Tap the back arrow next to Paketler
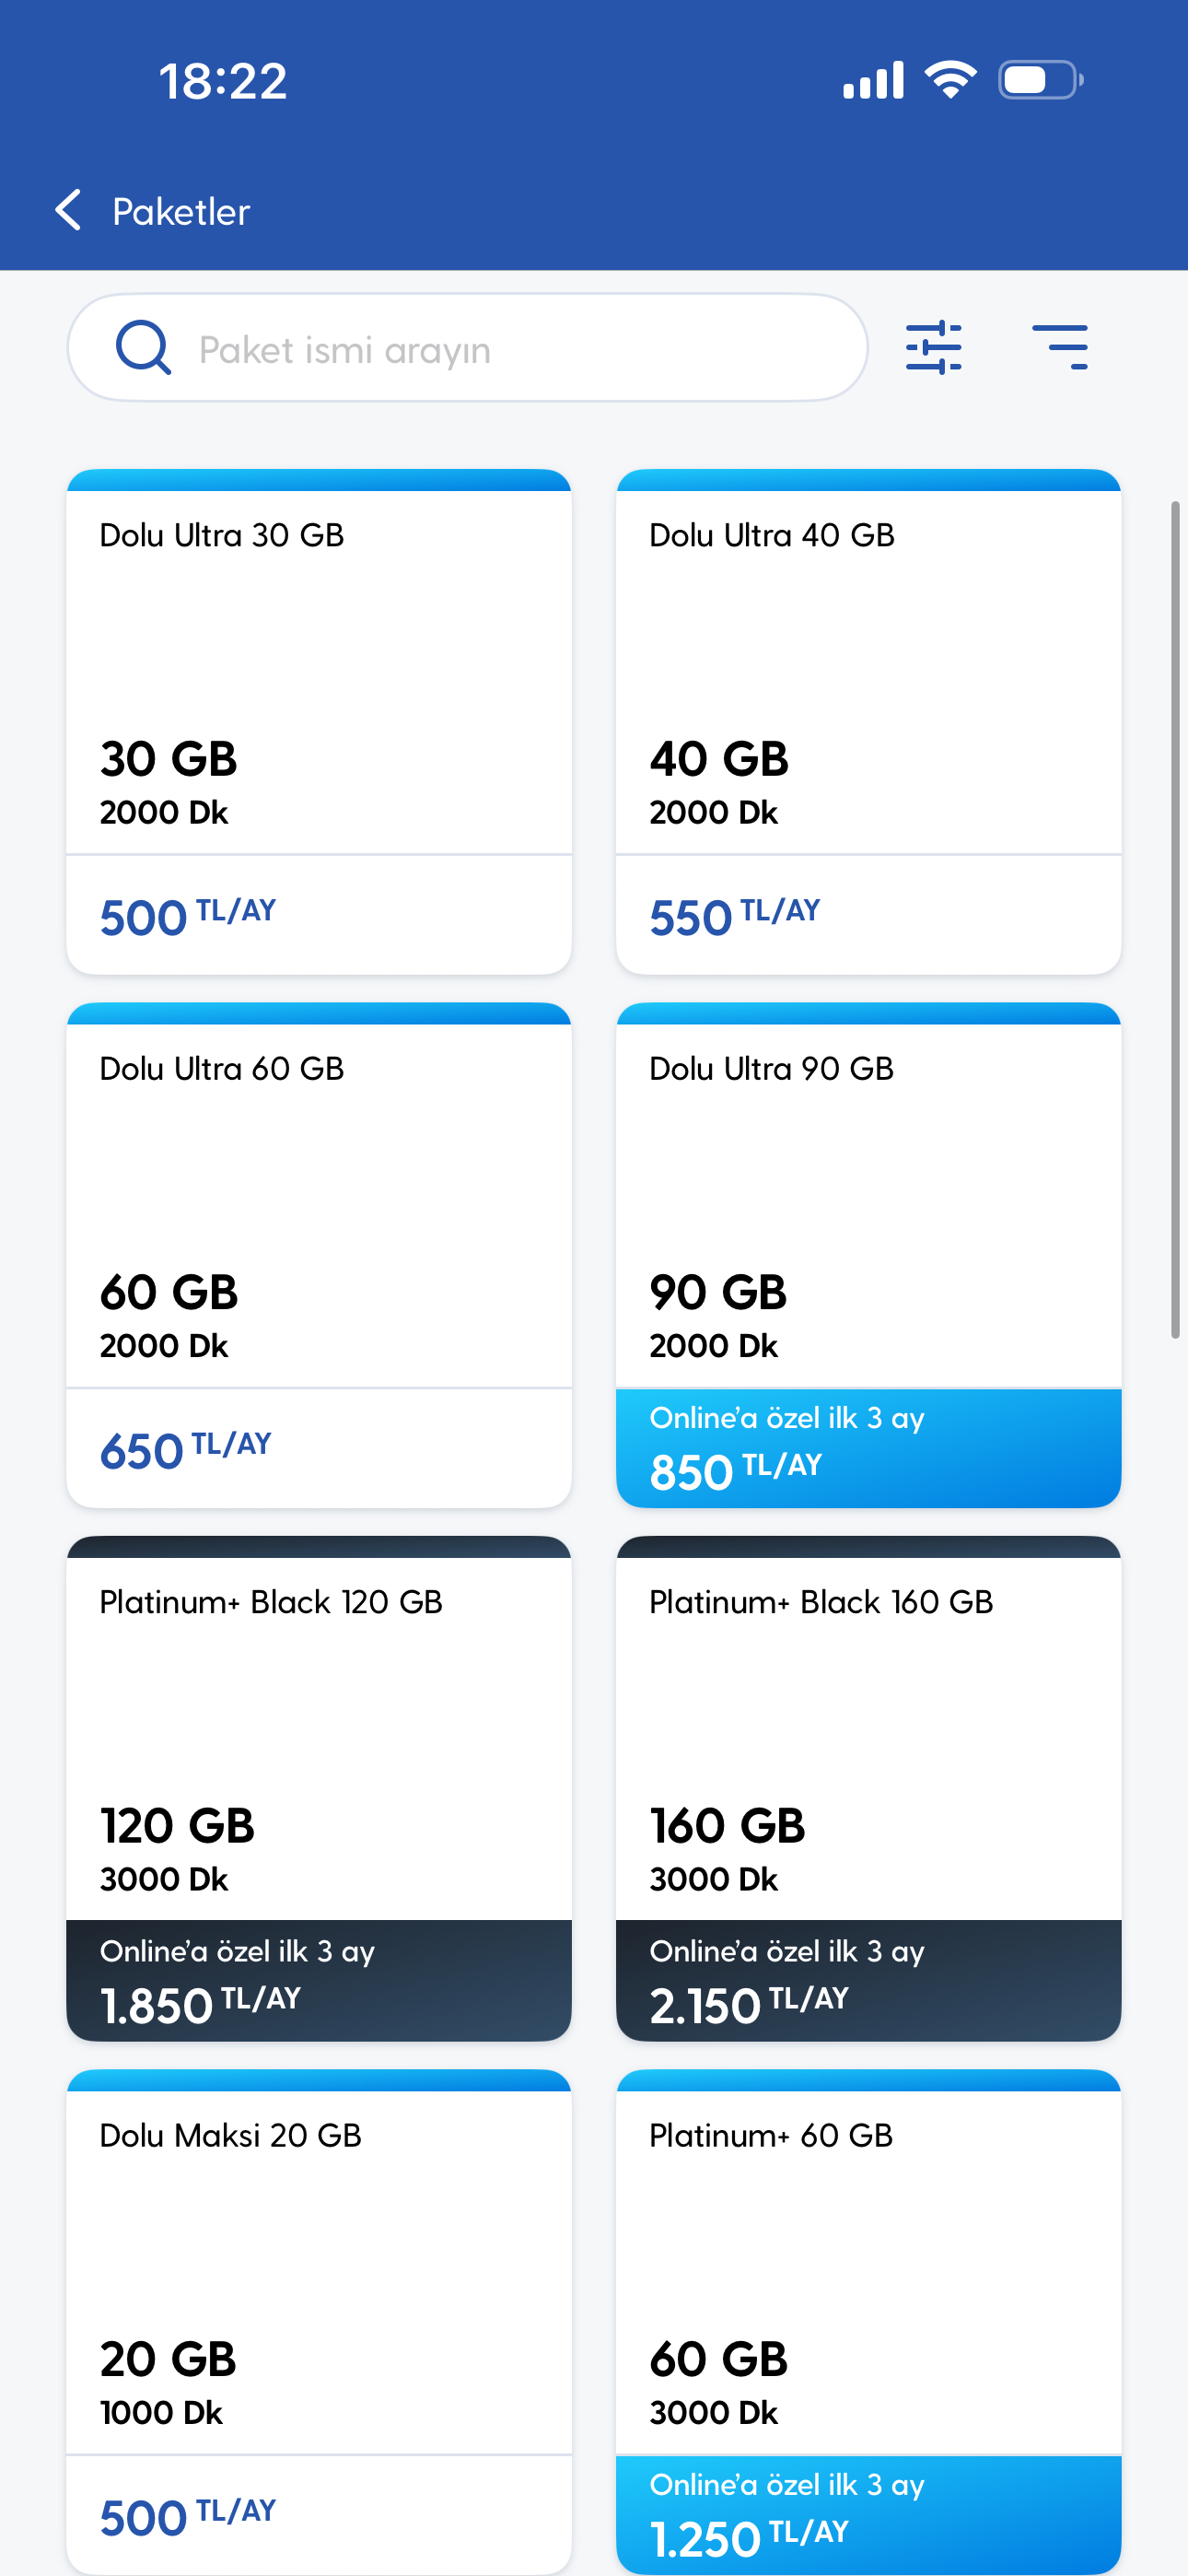The image size is (1188, 2576). coord(68,210)
